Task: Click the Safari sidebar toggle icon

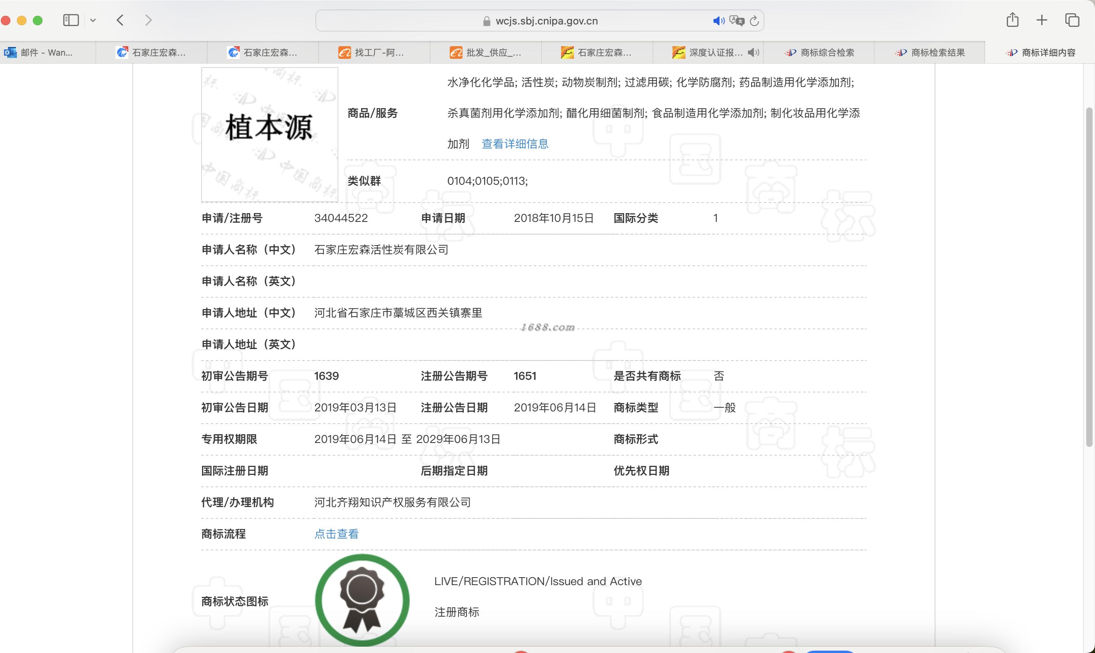Action: (70, 20)
